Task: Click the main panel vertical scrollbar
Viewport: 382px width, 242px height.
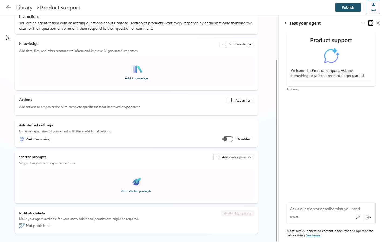Action: tap(277, 150)
